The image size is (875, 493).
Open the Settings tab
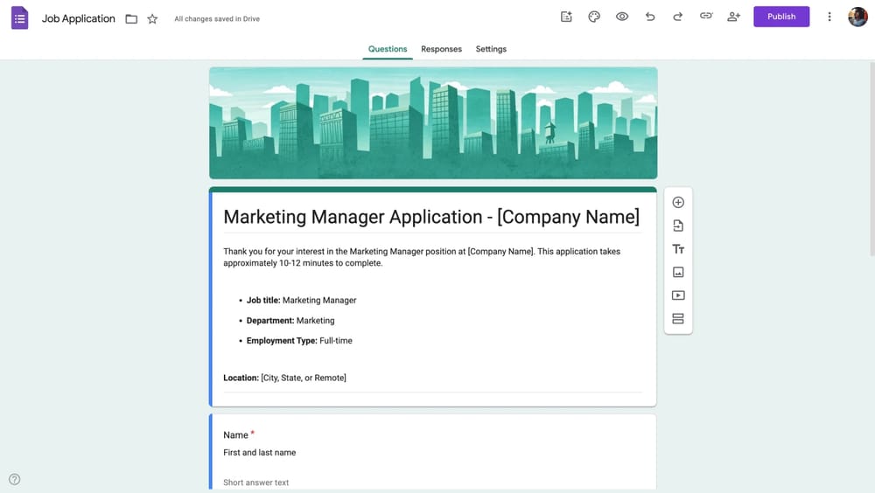(x=491, y=49)
